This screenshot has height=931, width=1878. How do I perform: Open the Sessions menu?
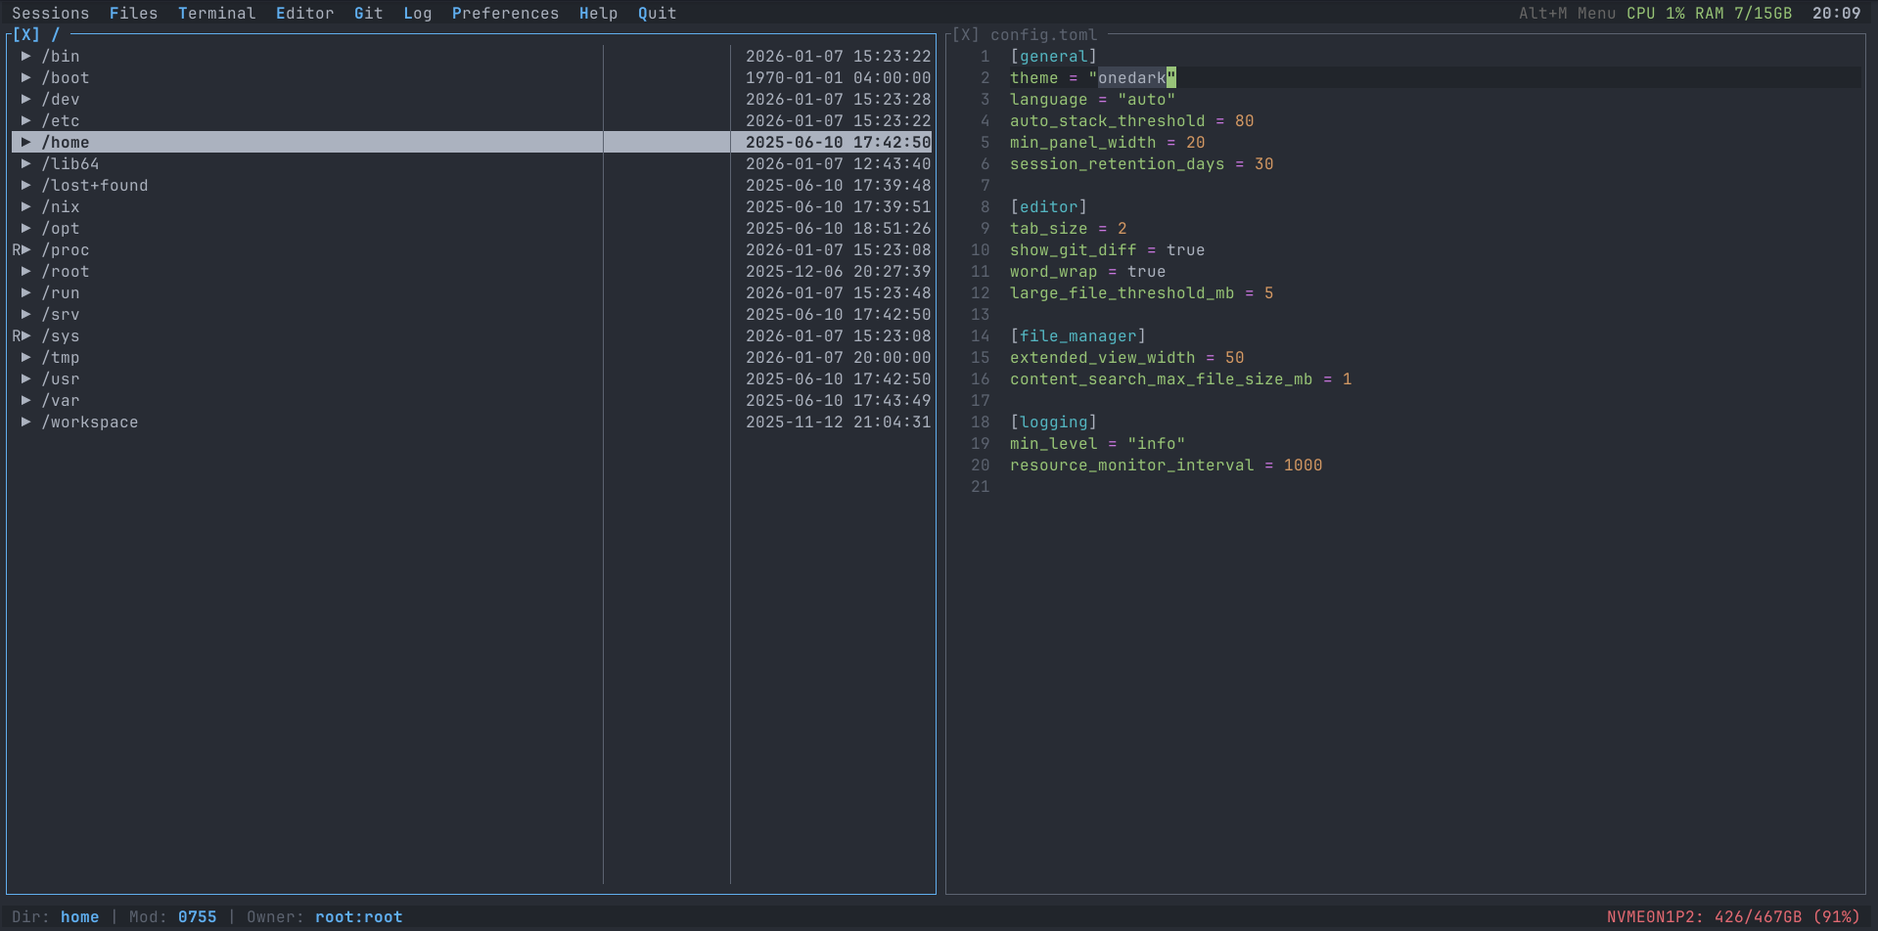(50, 13)
